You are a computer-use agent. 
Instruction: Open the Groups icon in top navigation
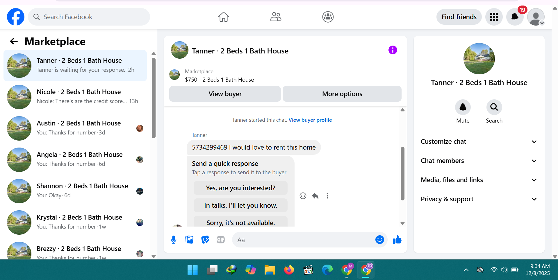coord(328,17)
